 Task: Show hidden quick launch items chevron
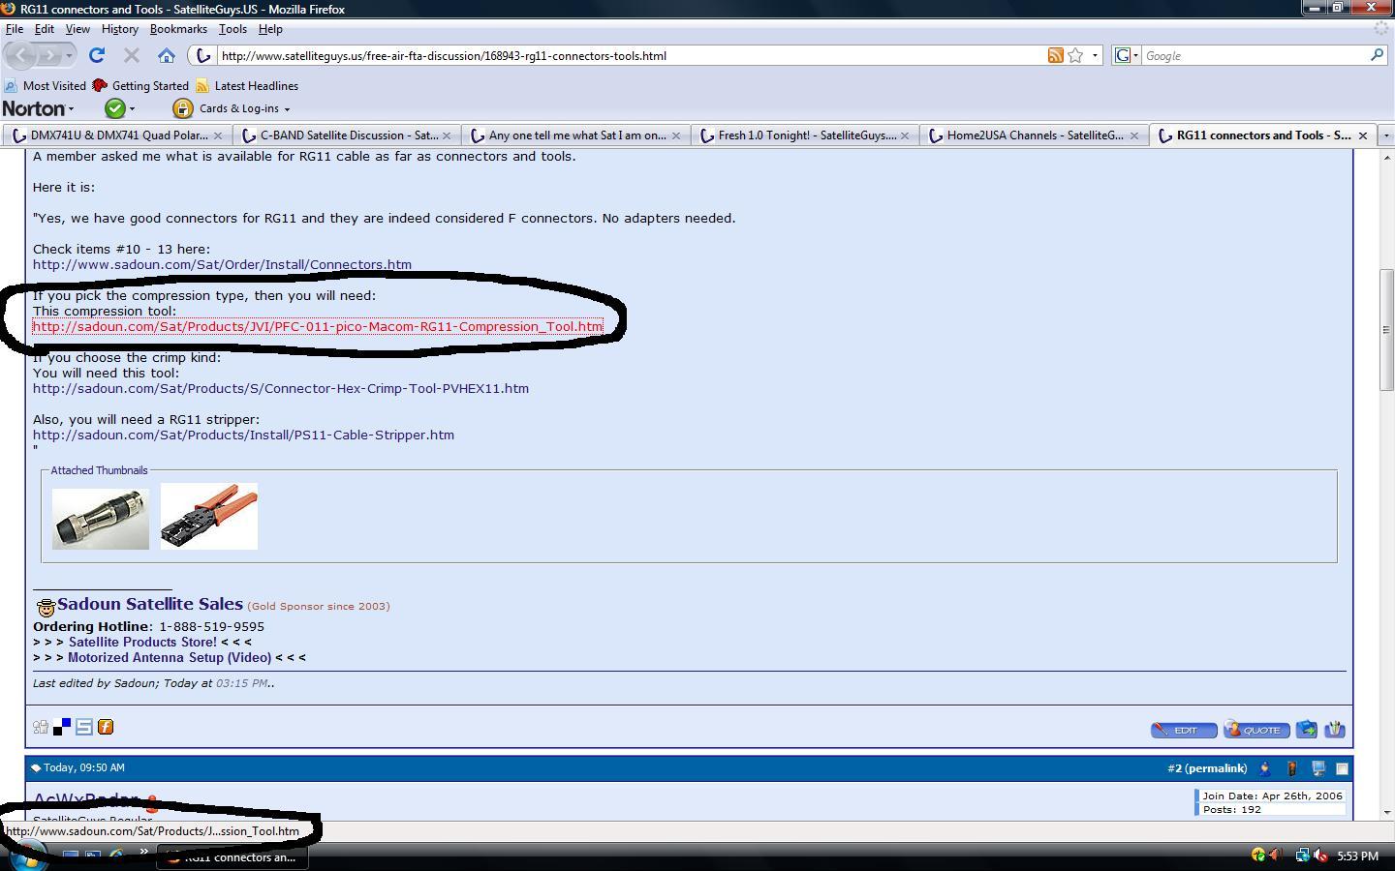(143, 853)
